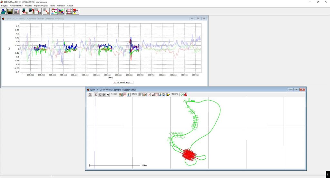Minimize the Trajectory window

[291, 90]
